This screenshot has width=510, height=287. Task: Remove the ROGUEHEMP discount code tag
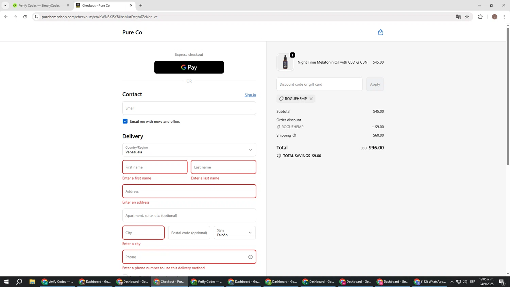[x=311, y=99]
